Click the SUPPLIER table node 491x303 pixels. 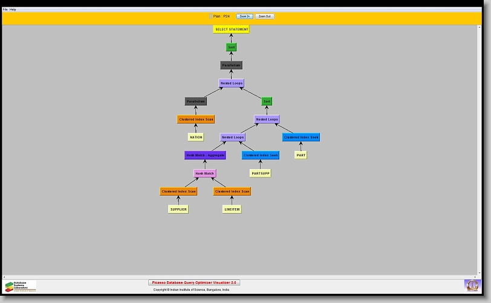(178, 209)
